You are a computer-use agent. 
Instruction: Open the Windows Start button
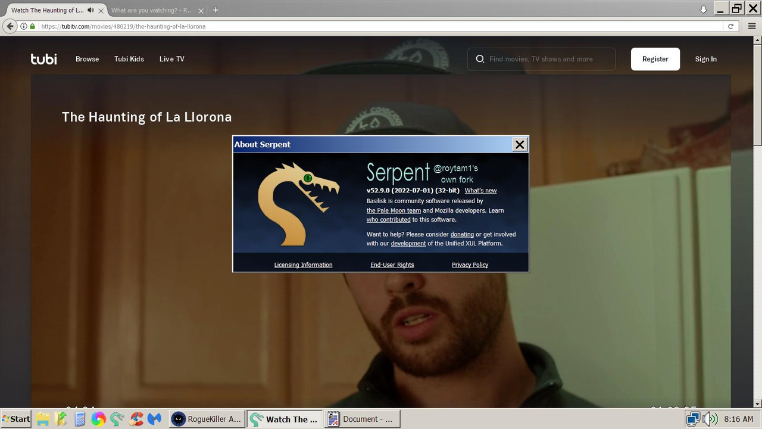point(16,419)
